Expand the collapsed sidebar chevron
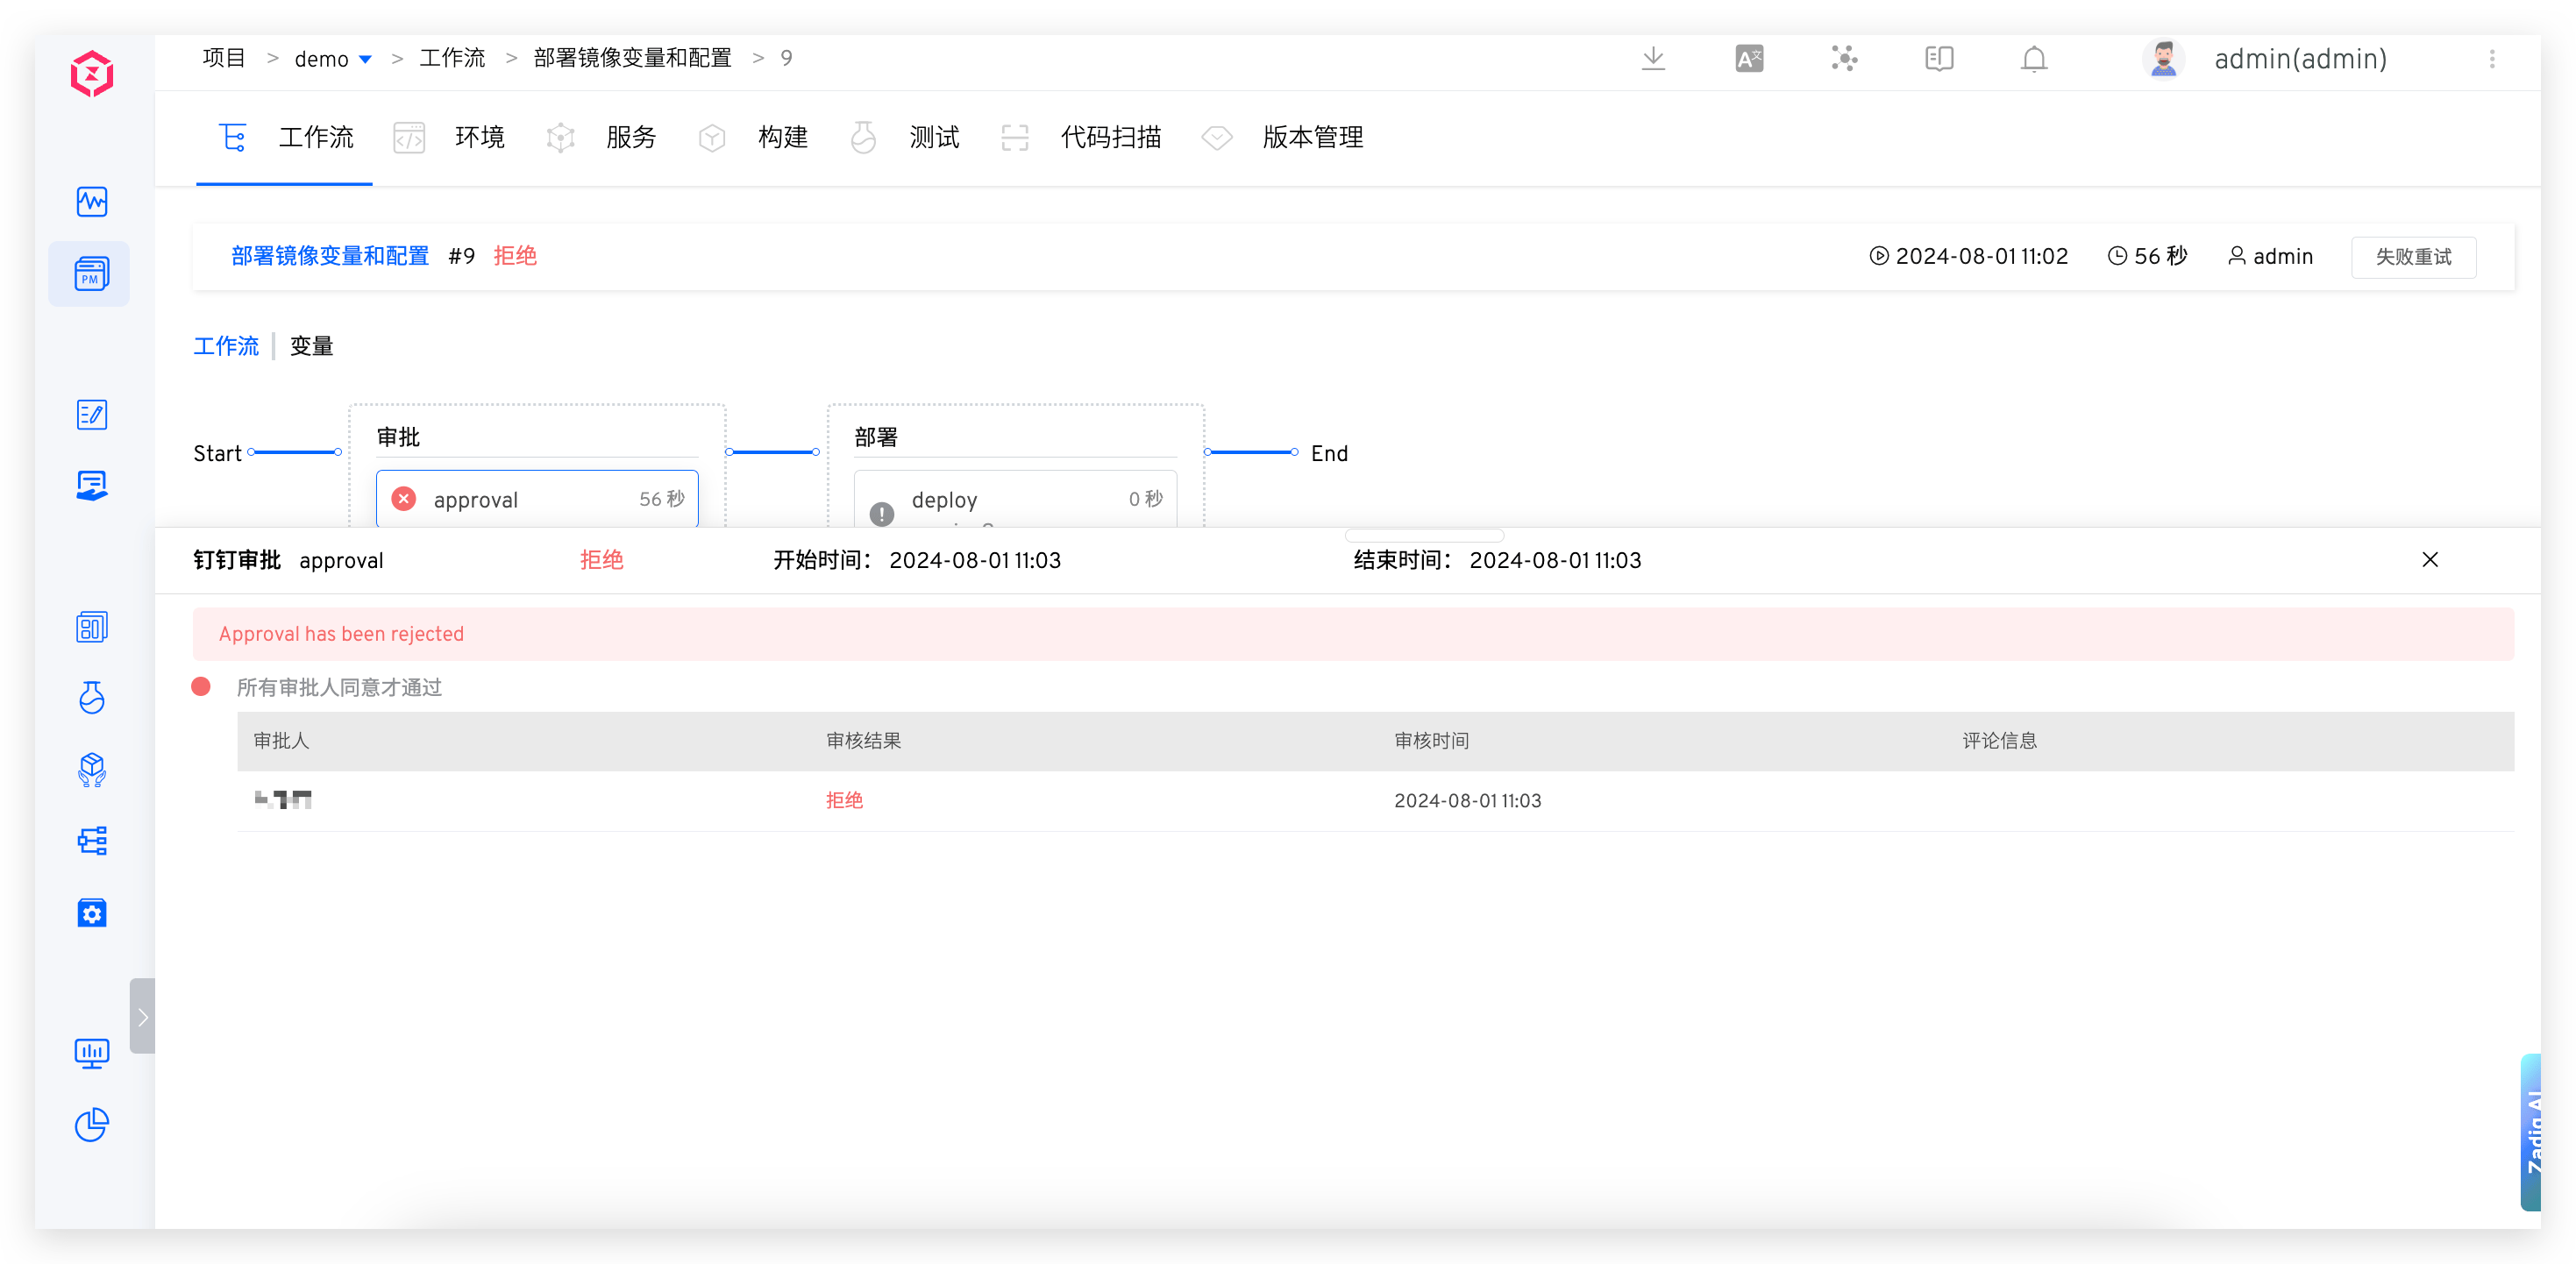This screenshot has width=2576, height=1264. pos(142,1016)
